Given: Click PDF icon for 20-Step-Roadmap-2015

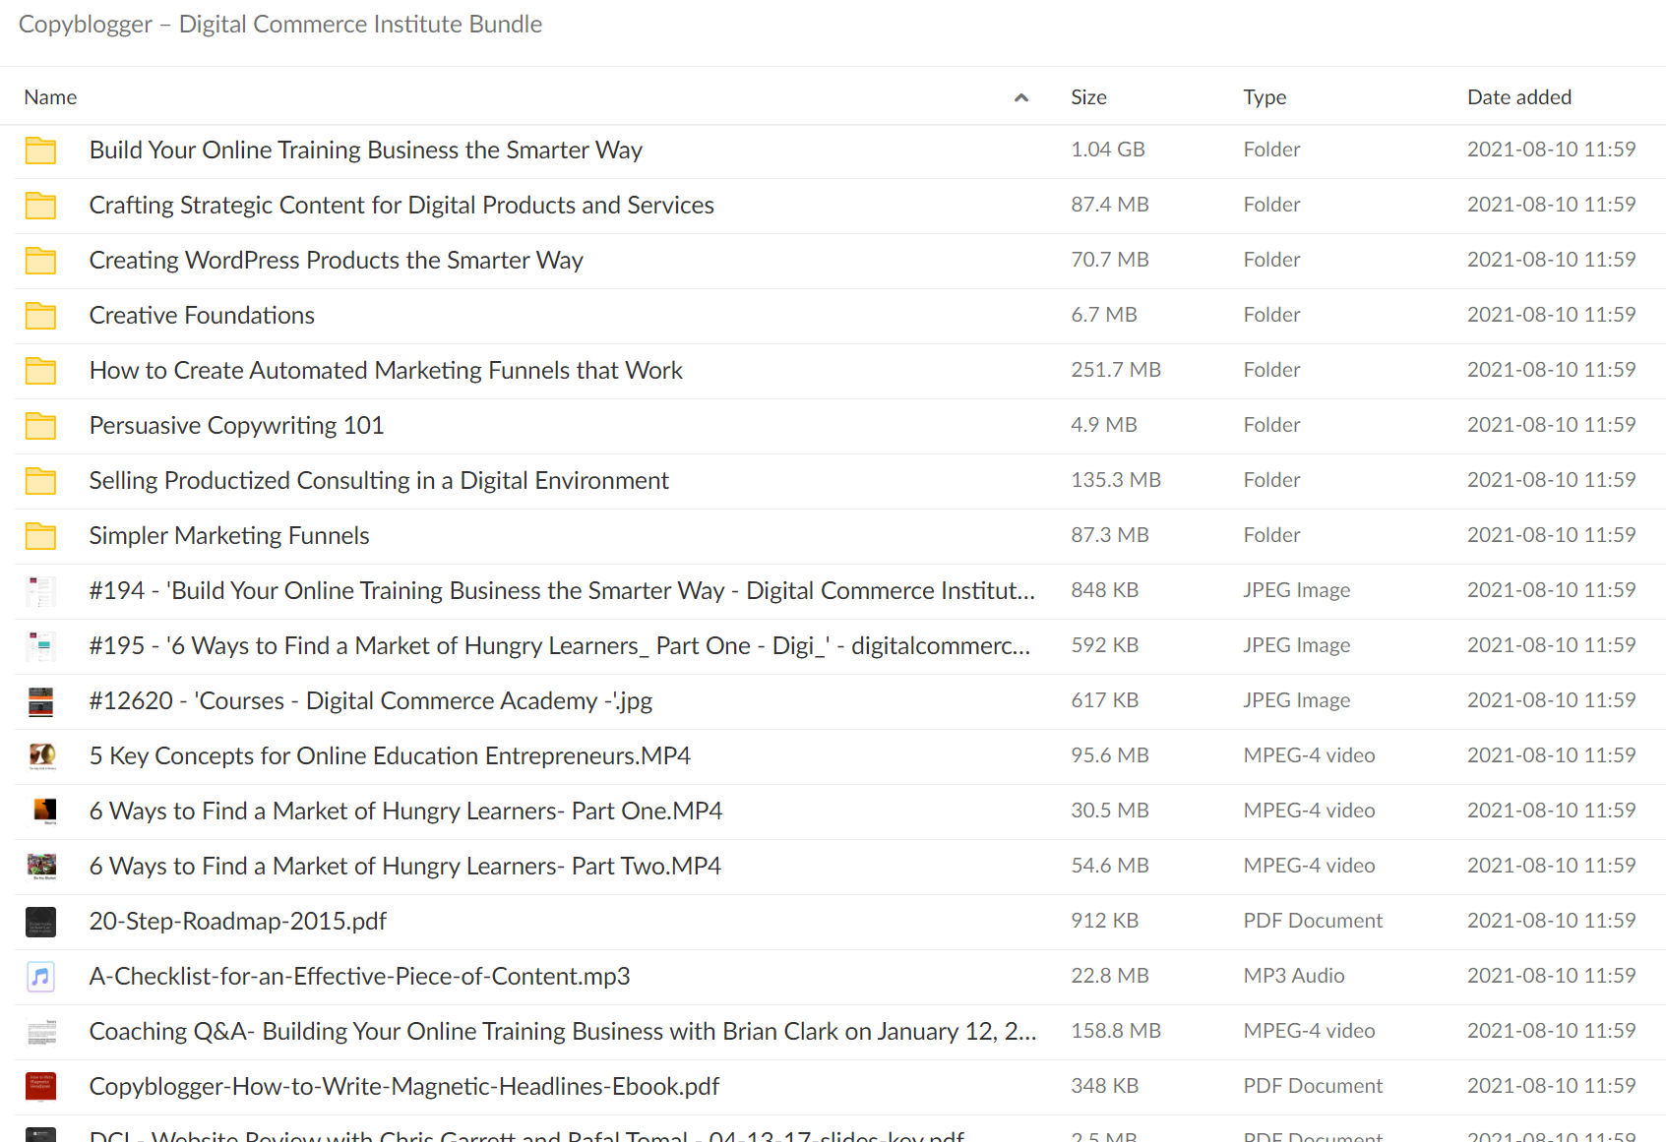Looking at the screenshot, I should [x=40, y=922].
